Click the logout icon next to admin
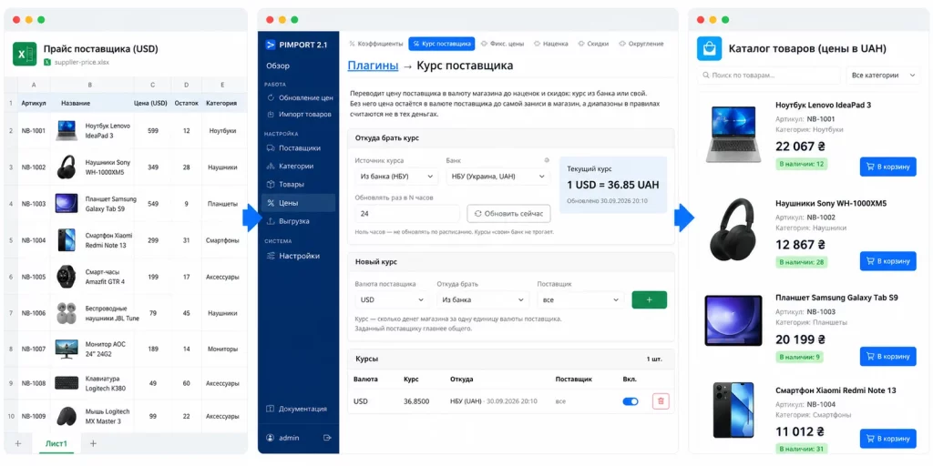This screenshot has height=466, width=933. 327,438
